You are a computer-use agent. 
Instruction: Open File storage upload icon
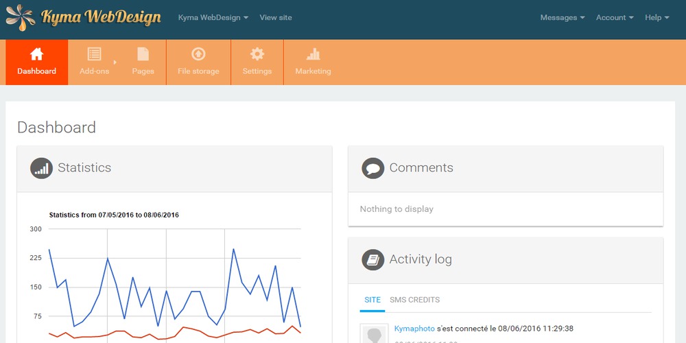coord(198,54)
